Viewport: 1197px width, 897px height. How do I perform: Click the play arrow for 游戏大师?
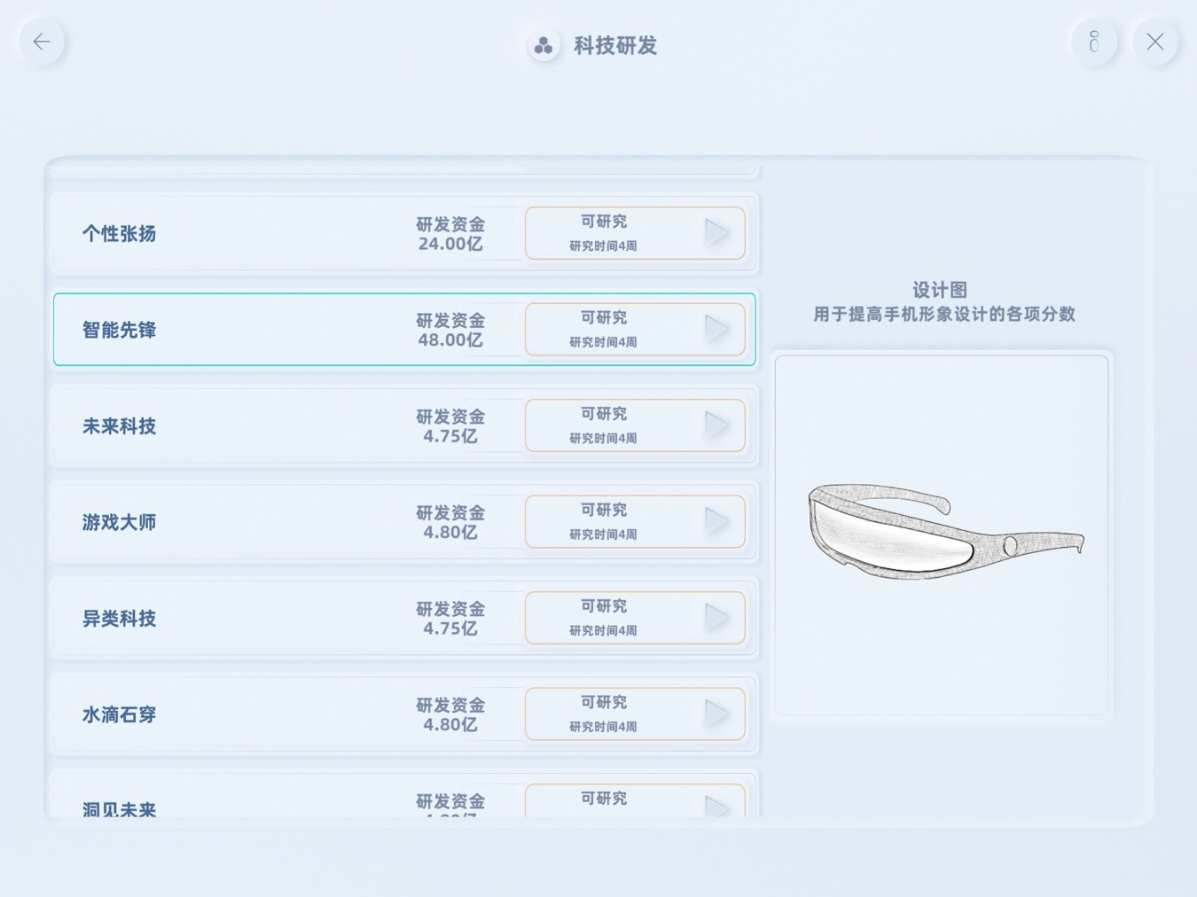click(x=716, y=521)
